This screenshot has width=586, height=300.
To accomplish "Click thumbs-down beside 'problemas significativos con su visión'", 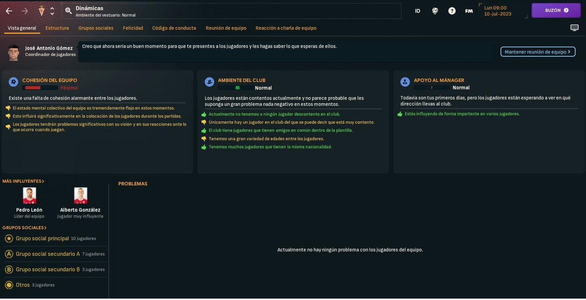I will coord(8,127).
